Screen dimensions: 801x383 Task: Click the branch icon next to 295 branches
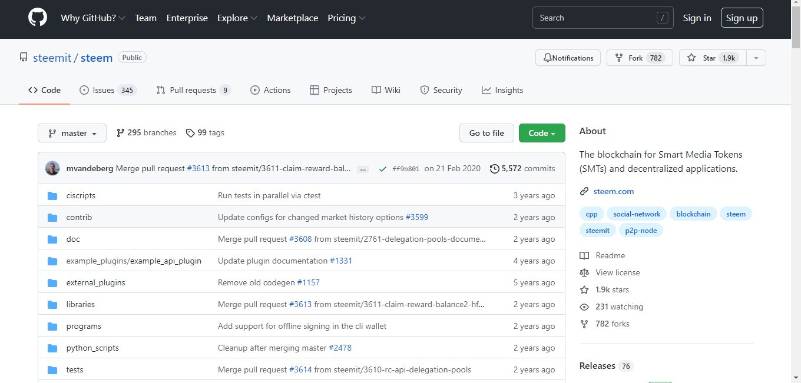(x=120, y=133)
